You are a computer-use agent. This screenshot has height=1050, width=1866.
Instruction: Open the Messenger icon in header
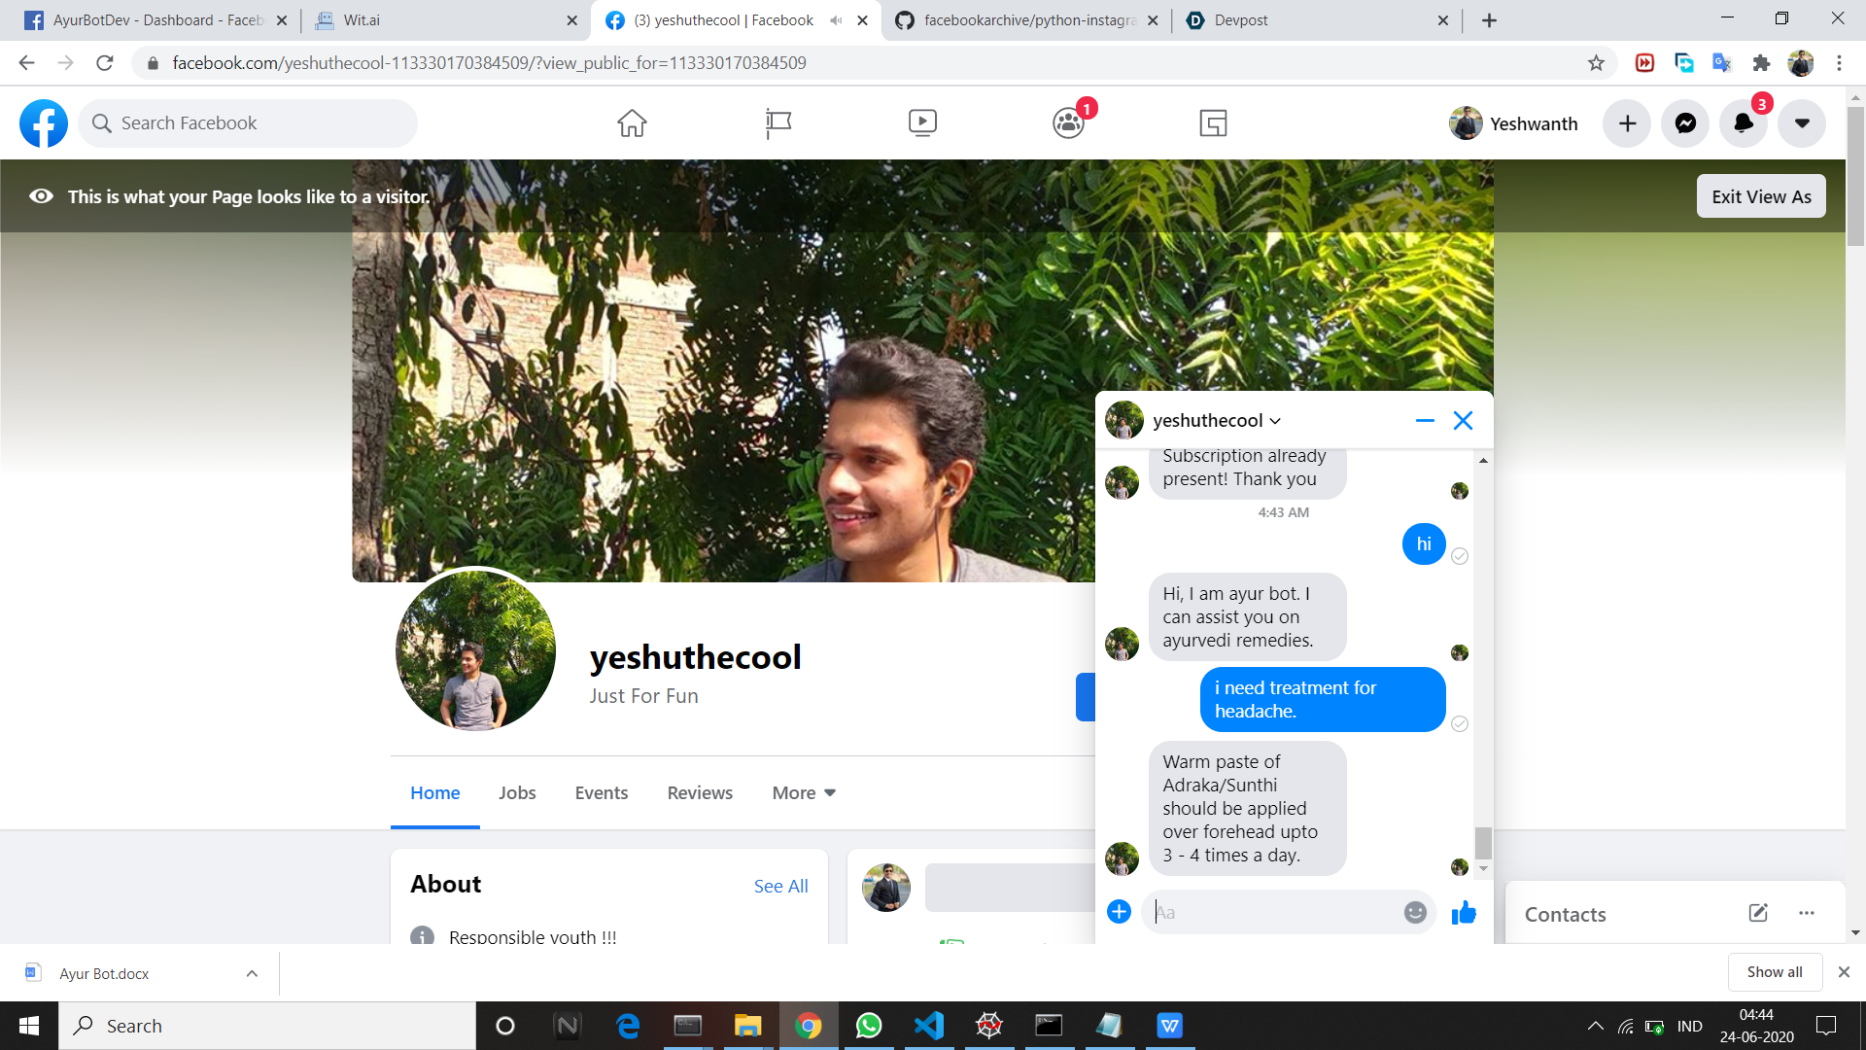tap(1685, 123)
